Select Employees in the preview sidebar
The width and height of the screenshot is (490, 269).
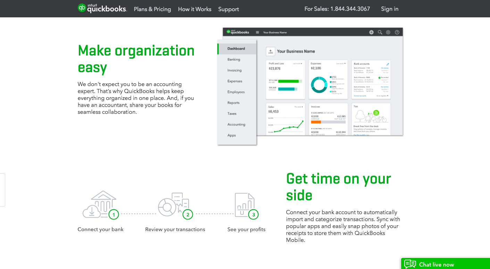236,92
